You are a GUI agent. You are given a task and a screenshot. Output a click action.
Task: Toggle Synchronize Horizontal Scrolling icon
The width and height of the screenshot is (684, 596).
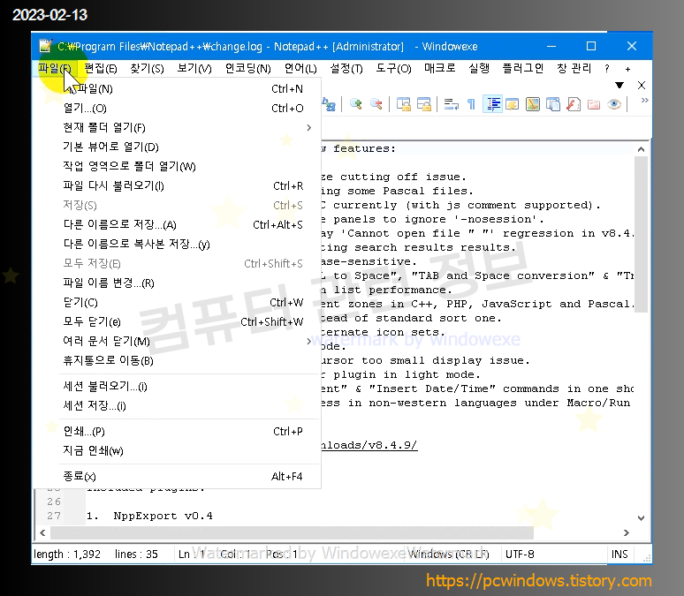(424, 105)
